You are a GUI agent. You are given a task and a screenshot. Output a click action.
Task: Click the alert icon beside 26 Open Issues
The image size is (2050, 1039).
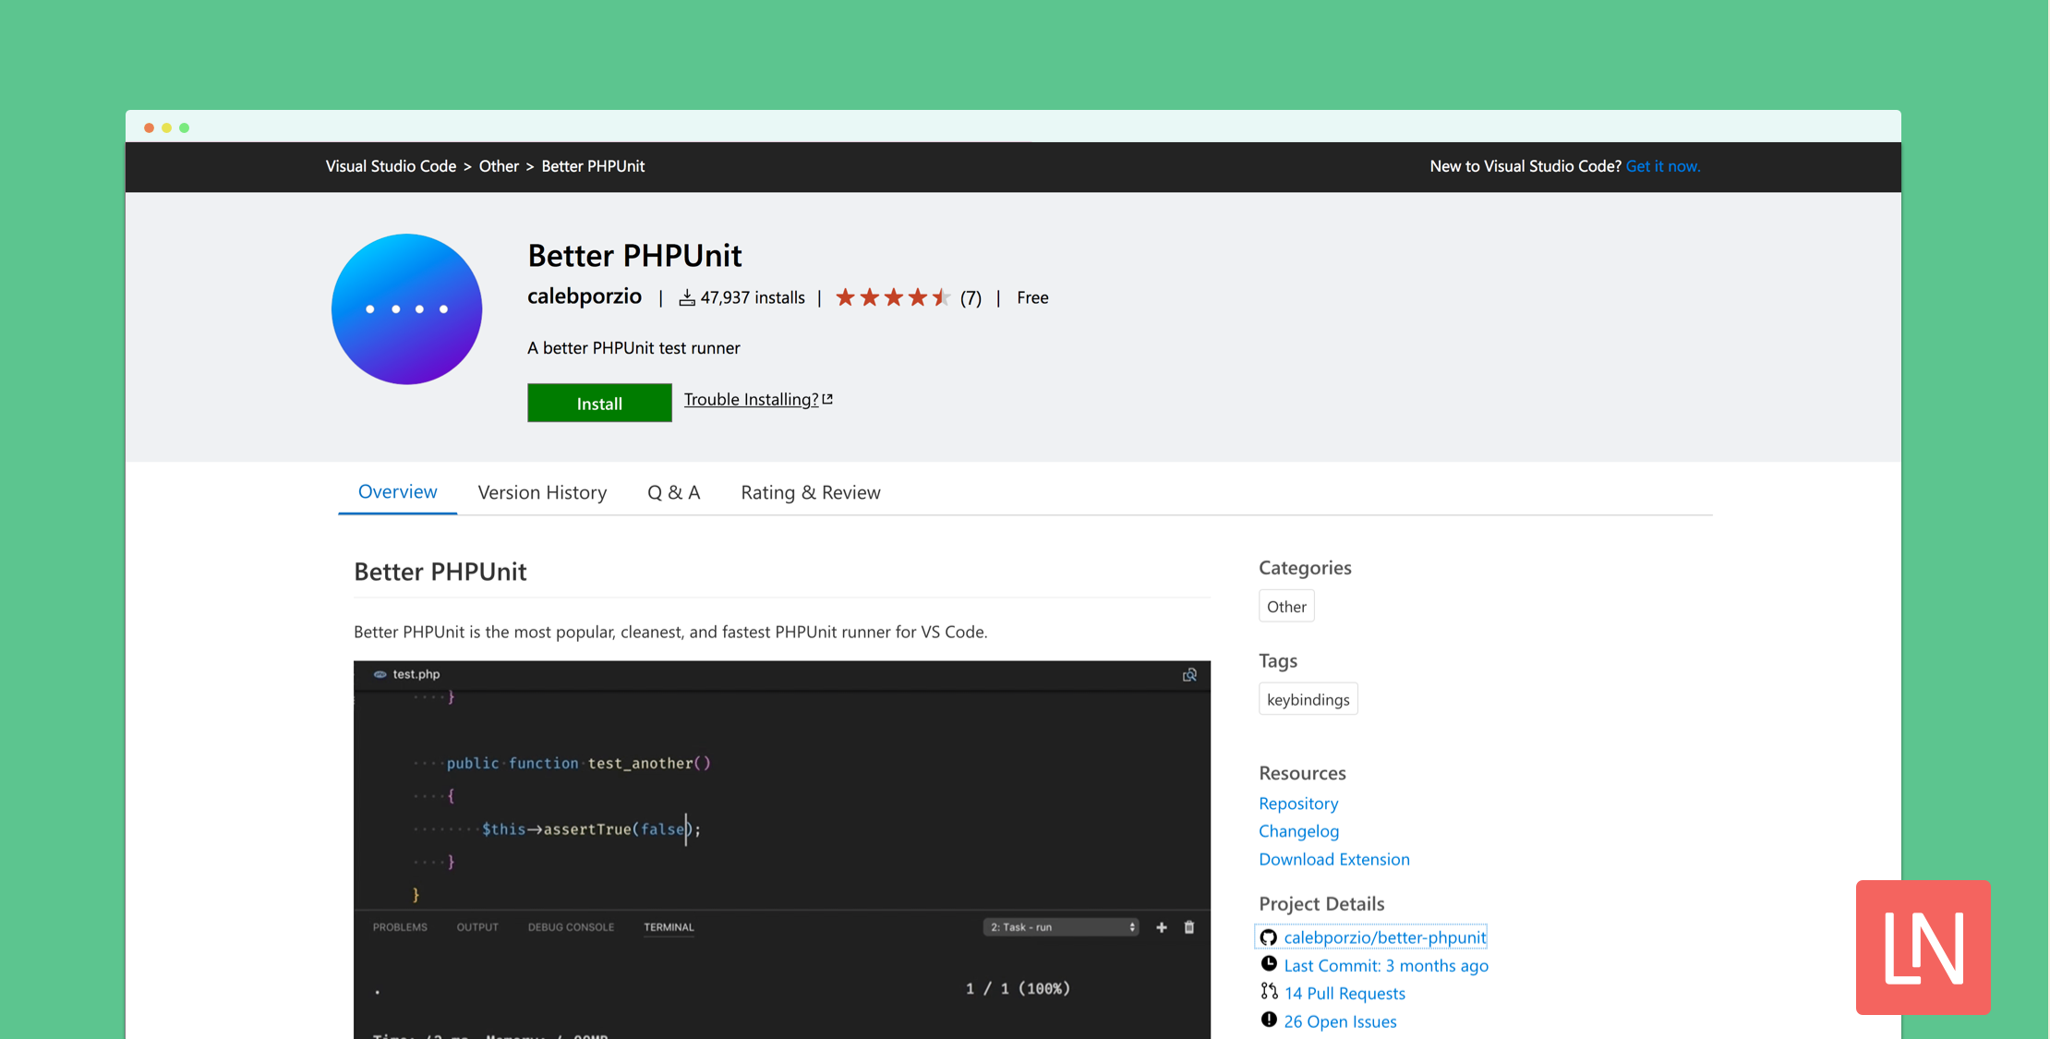(1269, 1020)
